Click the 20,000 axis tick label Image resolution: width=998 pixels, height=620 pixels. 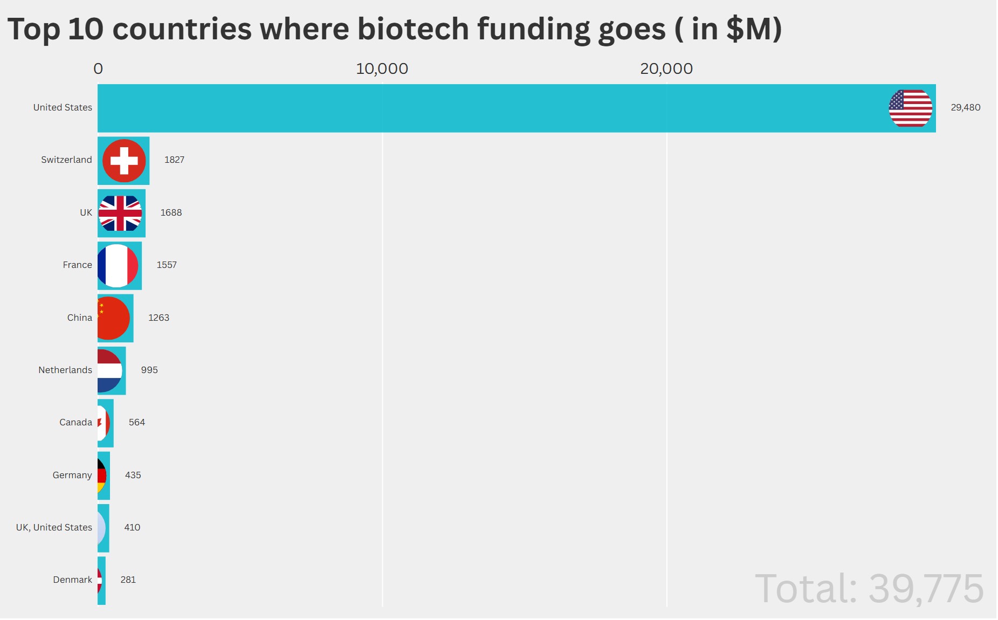point(666,69)
